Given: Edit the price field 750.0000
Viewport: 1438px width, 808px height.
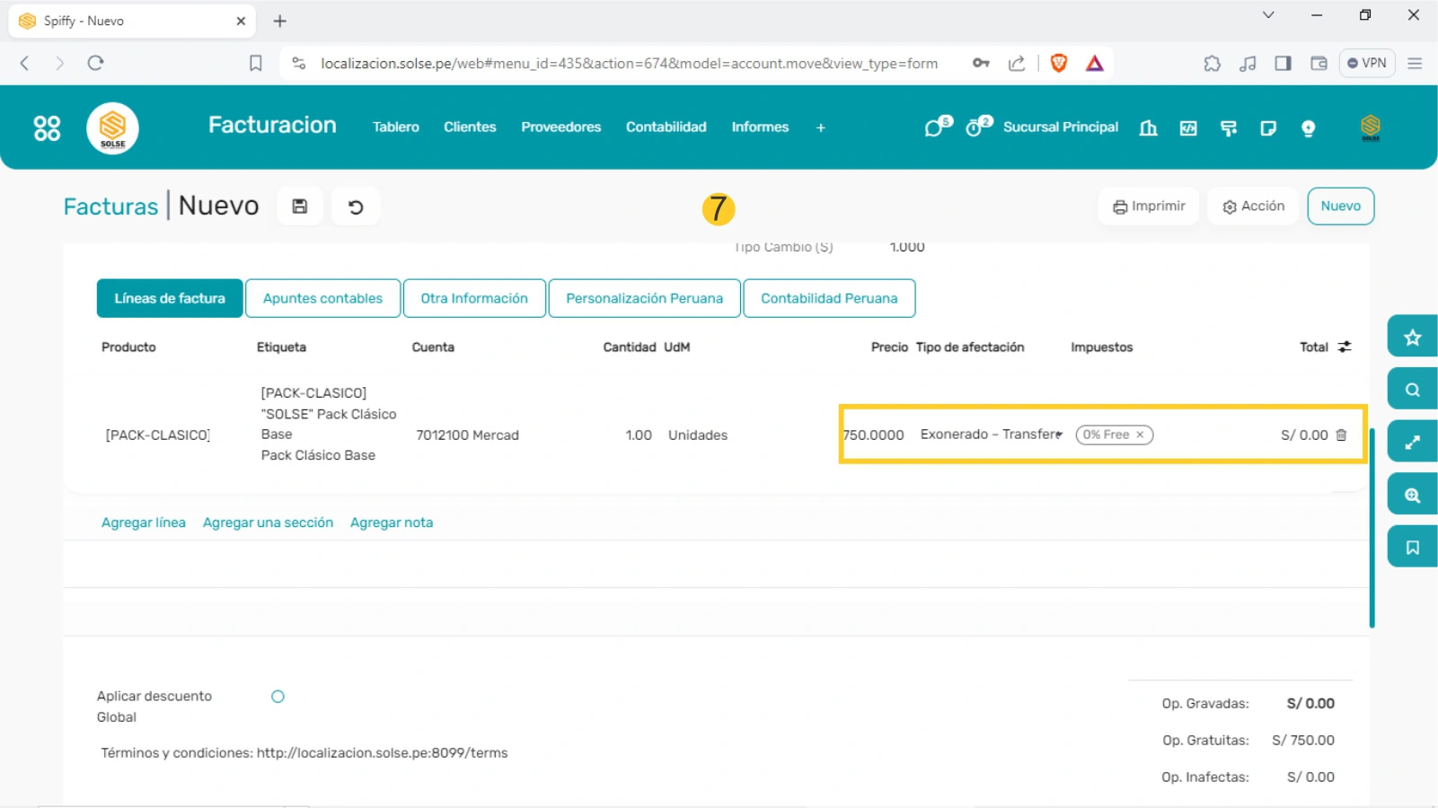Looking at the screenshot, I should (x=874, y=435).
